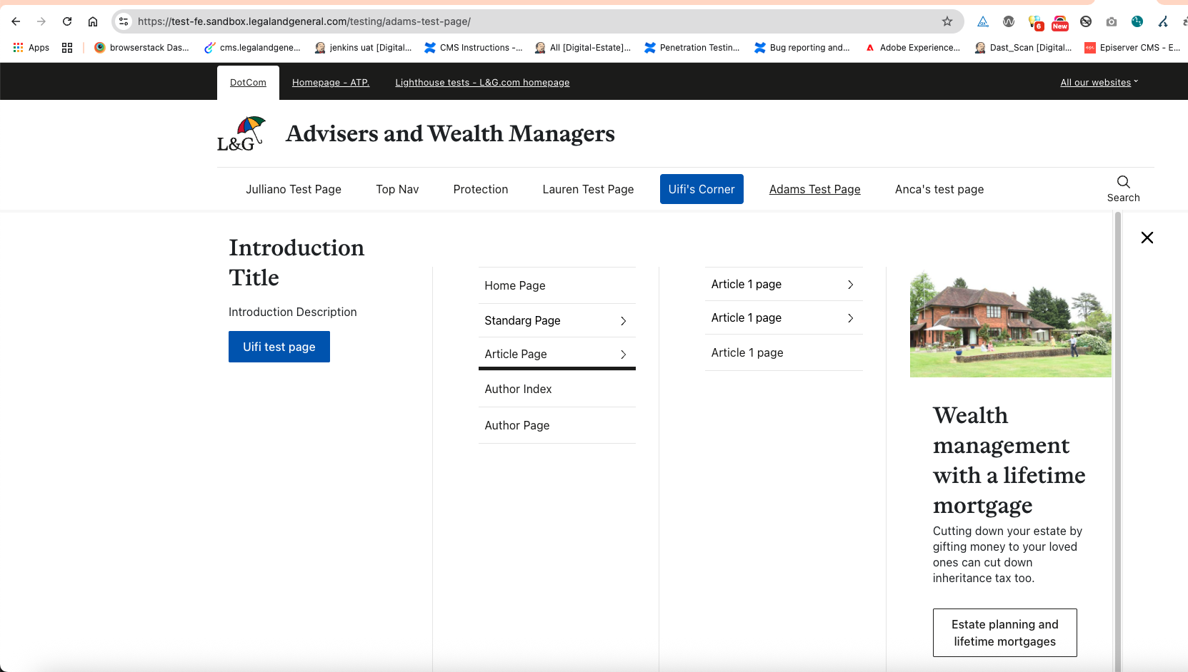Click the browser back arrow
The width and height of the screenshot is (1188, 672).
[x=16, y=21]
